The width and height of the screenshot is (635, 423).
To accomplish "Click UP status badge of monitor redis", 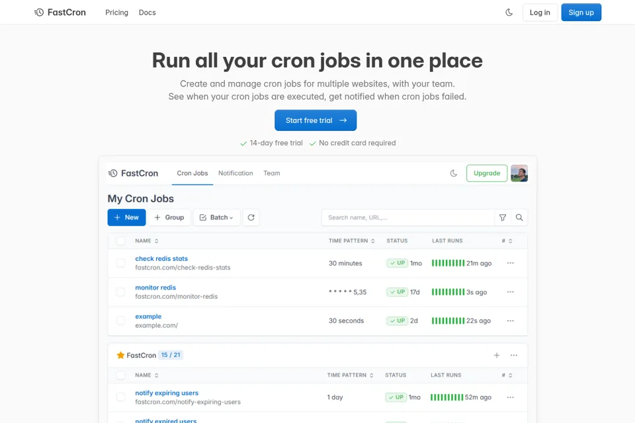I will tap(397, 292).
